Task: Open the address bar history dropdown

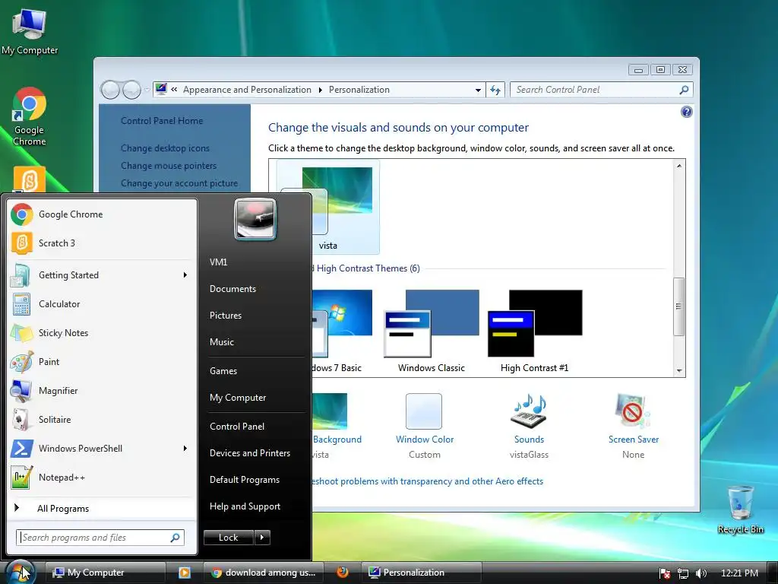Action: point(478,90)
